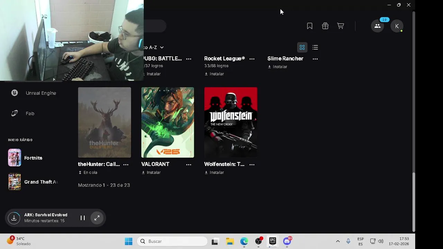Open the weather widget showing 34°C Soleado
Image resolution: width=443 pixels, height=249 pixels.
[19, 241]
